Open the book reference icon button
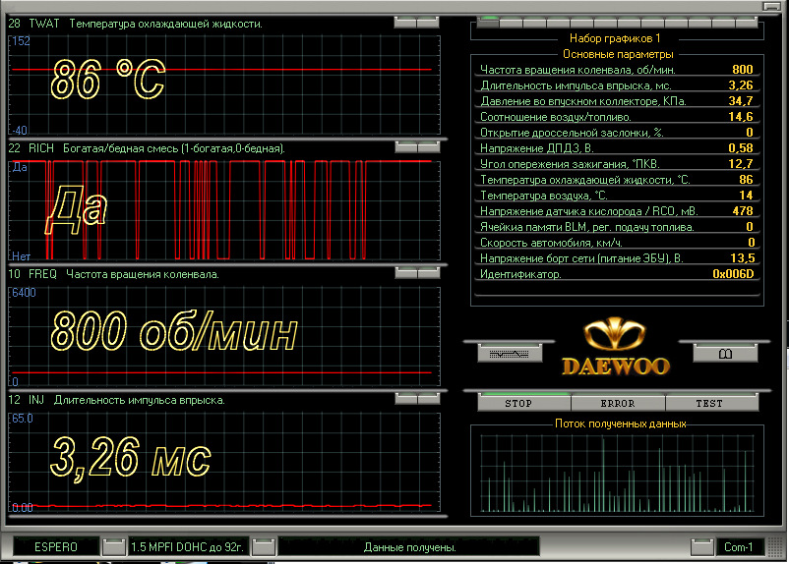789x564 pixels. tap(725, 354)
